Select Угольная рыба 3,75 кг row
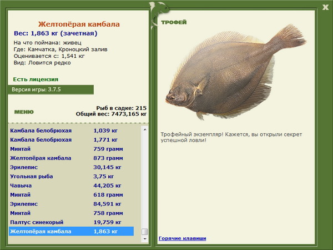Viewport: 333px width, 250px height. (72, 176)
